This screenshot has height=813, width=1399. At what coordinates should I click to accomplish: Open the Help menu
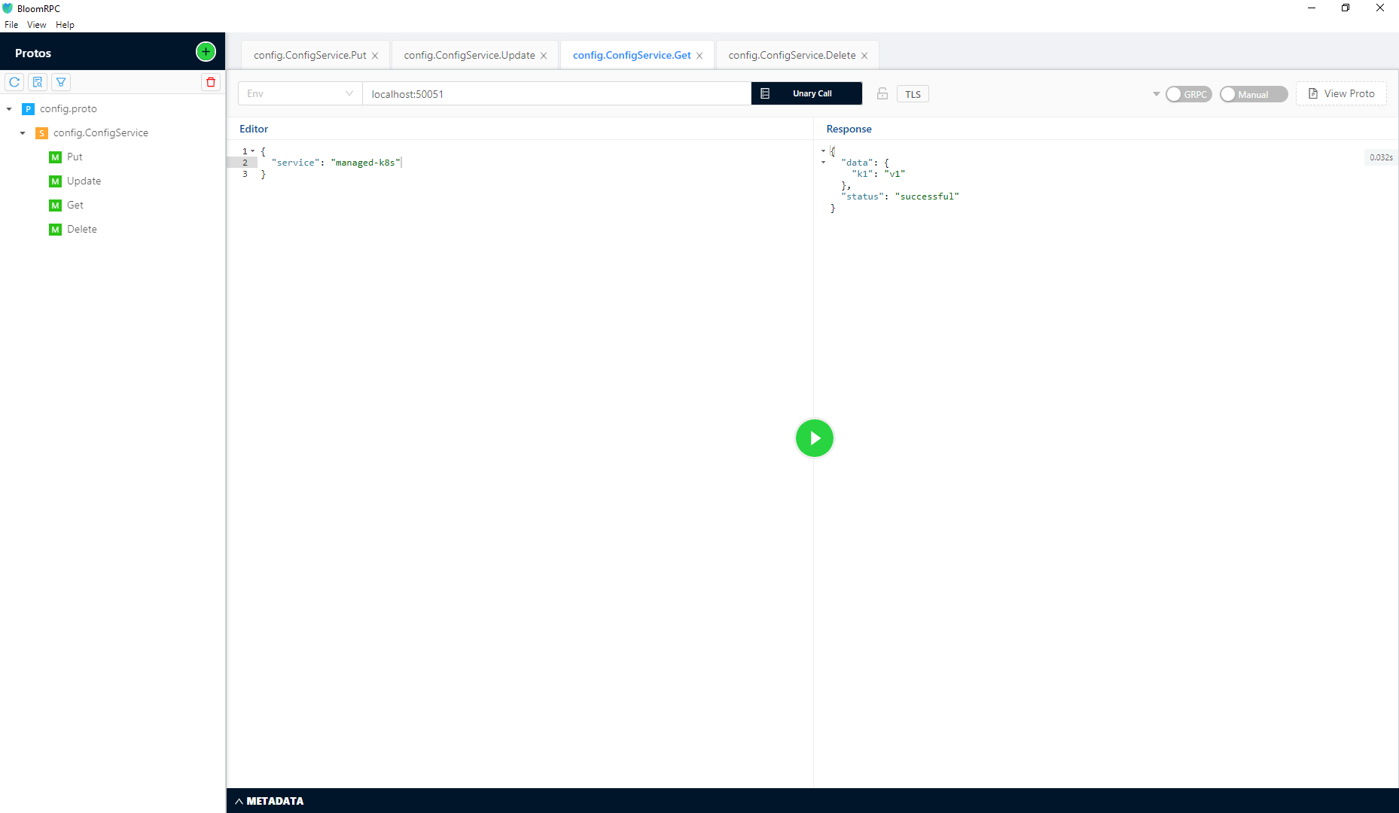(x=65, y=24)
